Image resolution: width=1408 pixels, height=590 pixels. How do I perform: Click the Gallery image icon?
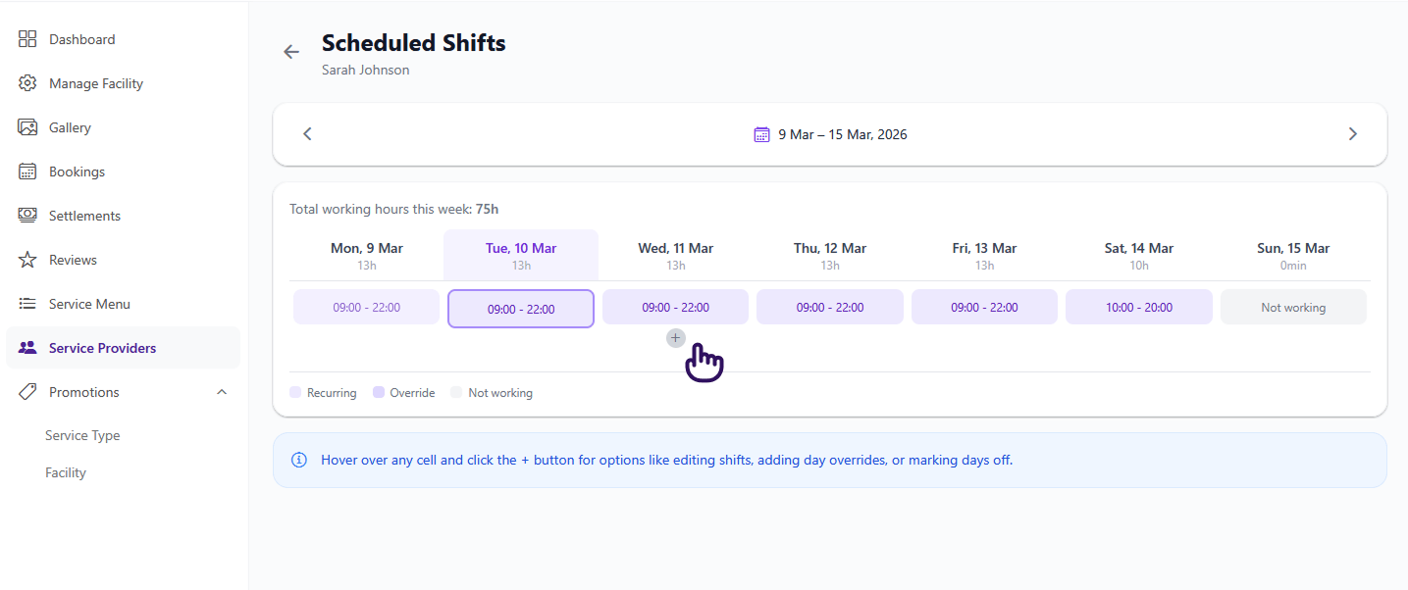coord(27,127)
